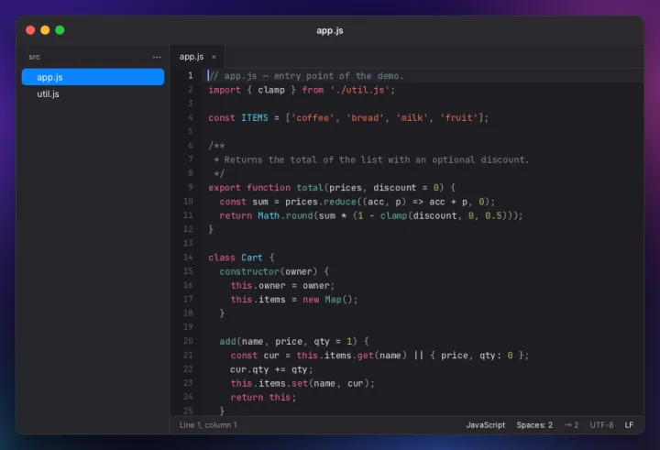Click 'reduce' method call on line 10
Viewport: 660px width, 450px height.
[340, 202]
